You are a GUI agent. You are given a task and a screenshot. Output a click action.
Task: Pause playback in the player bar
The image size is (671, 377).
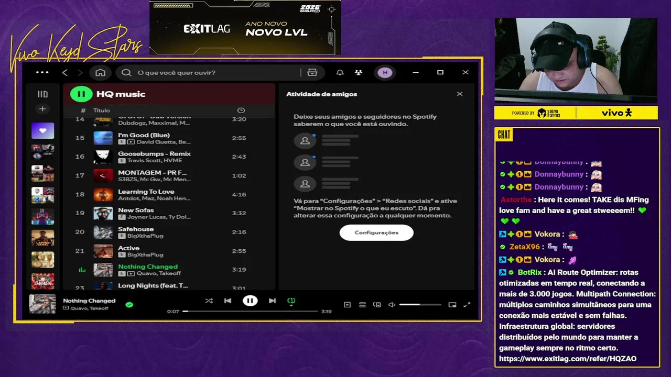(x=250, y=301)
